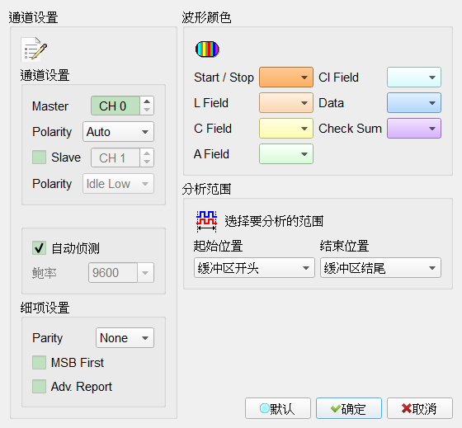Pick Check Sum waveform color
The image size is (462, 428).
[x=413, y=129]
